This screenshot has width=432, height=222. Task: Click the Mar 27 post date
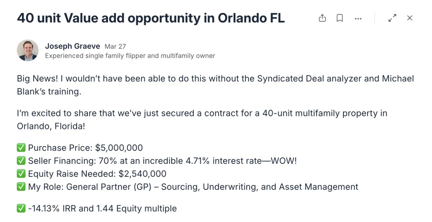click(x=115, y=46)
